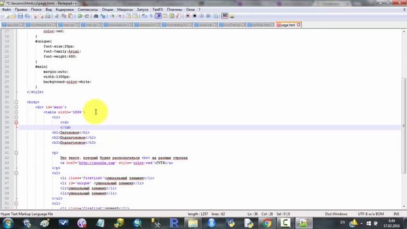The width and height of the screenshot is (407, 229).
Task: Open a file using the folder icon
Action: (13, 16)
